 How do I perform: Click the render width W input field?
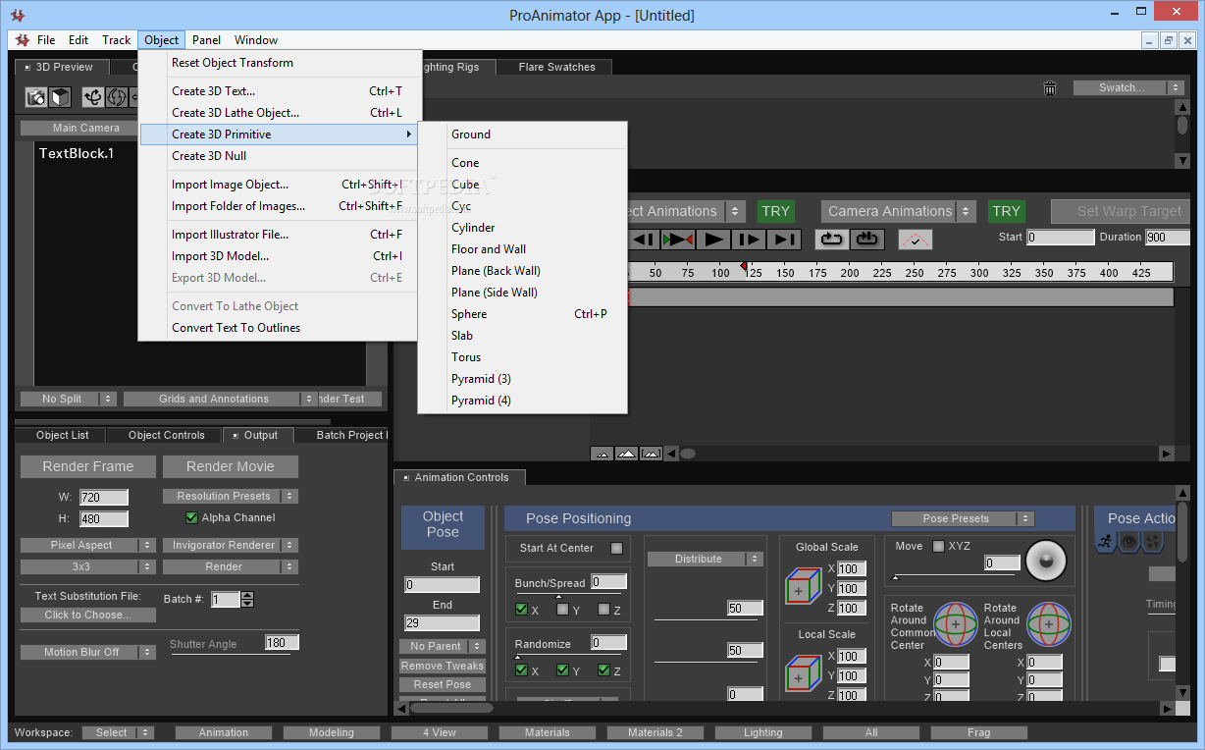pos(104,498)
